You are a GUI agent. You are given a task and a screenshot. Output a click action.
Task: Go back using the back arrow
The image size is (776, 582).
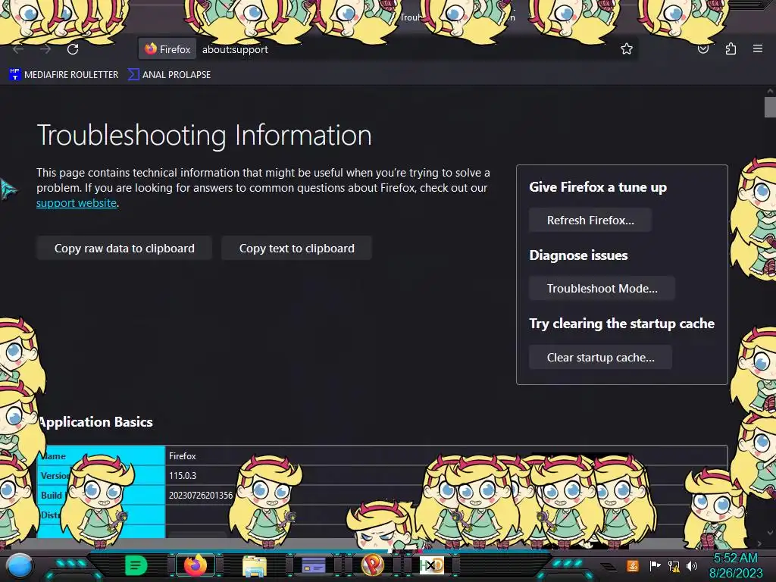pyautogui.click(x=18, y=49)
